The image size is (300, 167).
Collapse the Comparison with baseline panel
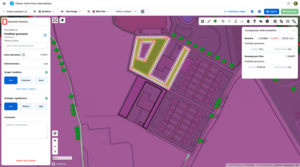click(x=294, y=30)
